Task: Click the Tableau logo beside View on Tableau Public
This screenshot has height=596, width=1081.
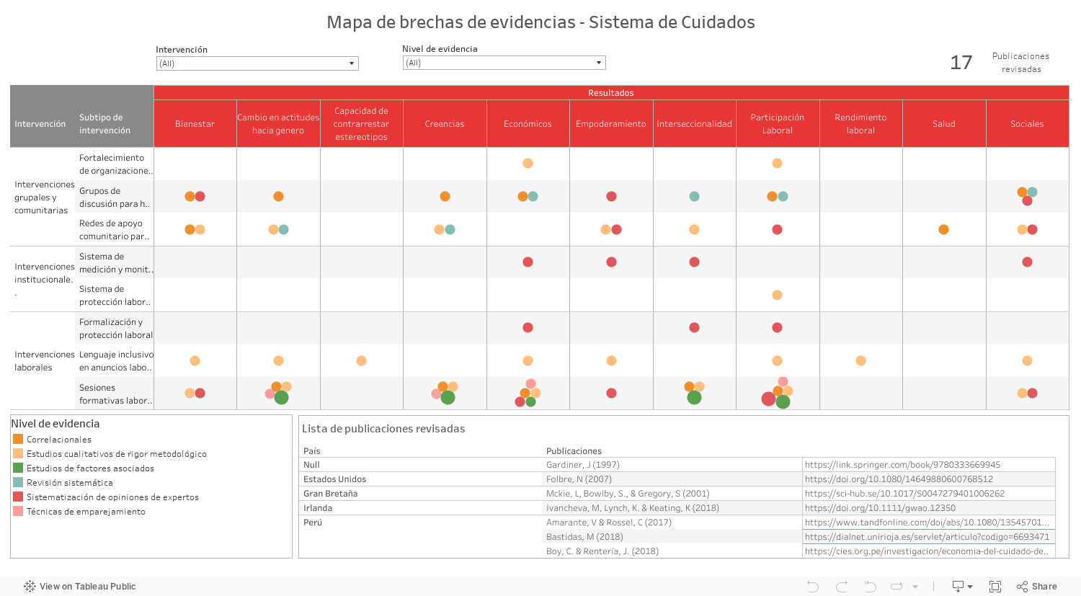Action: click(30, 587)
